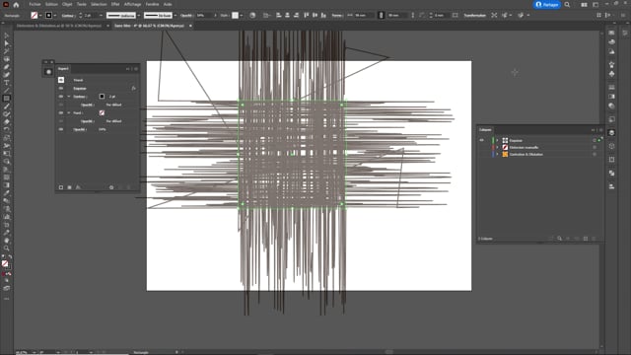631x355 pixels.
Task: Click the fx add effect icon in Aspect panel
Action: pos(78,187)
